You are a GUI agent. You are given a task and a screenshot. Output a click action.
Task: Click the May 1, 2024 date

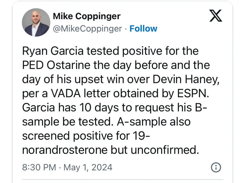pos(88,167)
